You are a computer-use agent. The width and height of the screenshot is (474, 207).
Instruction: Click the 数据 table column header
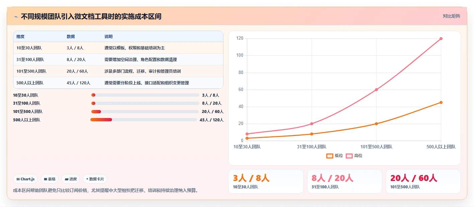[71, 37]
